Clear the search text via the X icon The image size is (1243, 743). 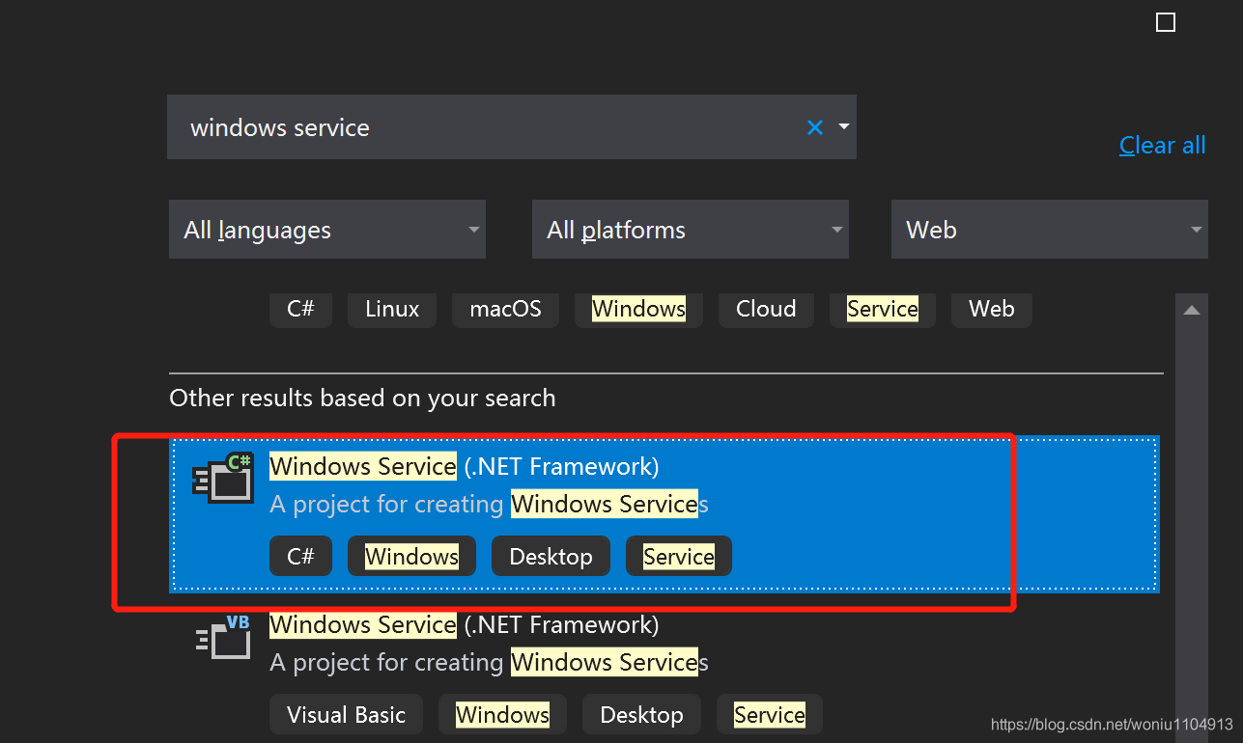coord(814,126)
